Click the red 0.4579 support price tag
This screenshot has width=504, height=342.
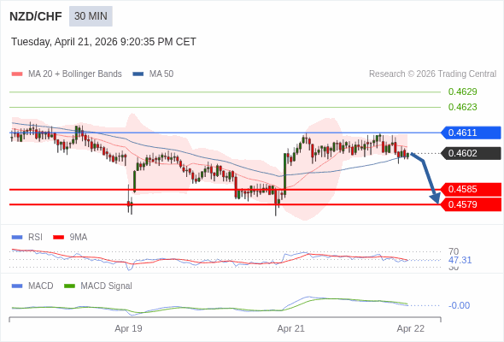471,204
